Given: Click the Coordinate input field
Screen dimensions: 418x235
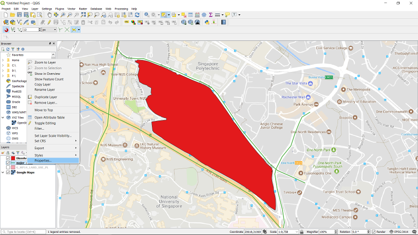Looking at the screenshot, I should 252,232.
